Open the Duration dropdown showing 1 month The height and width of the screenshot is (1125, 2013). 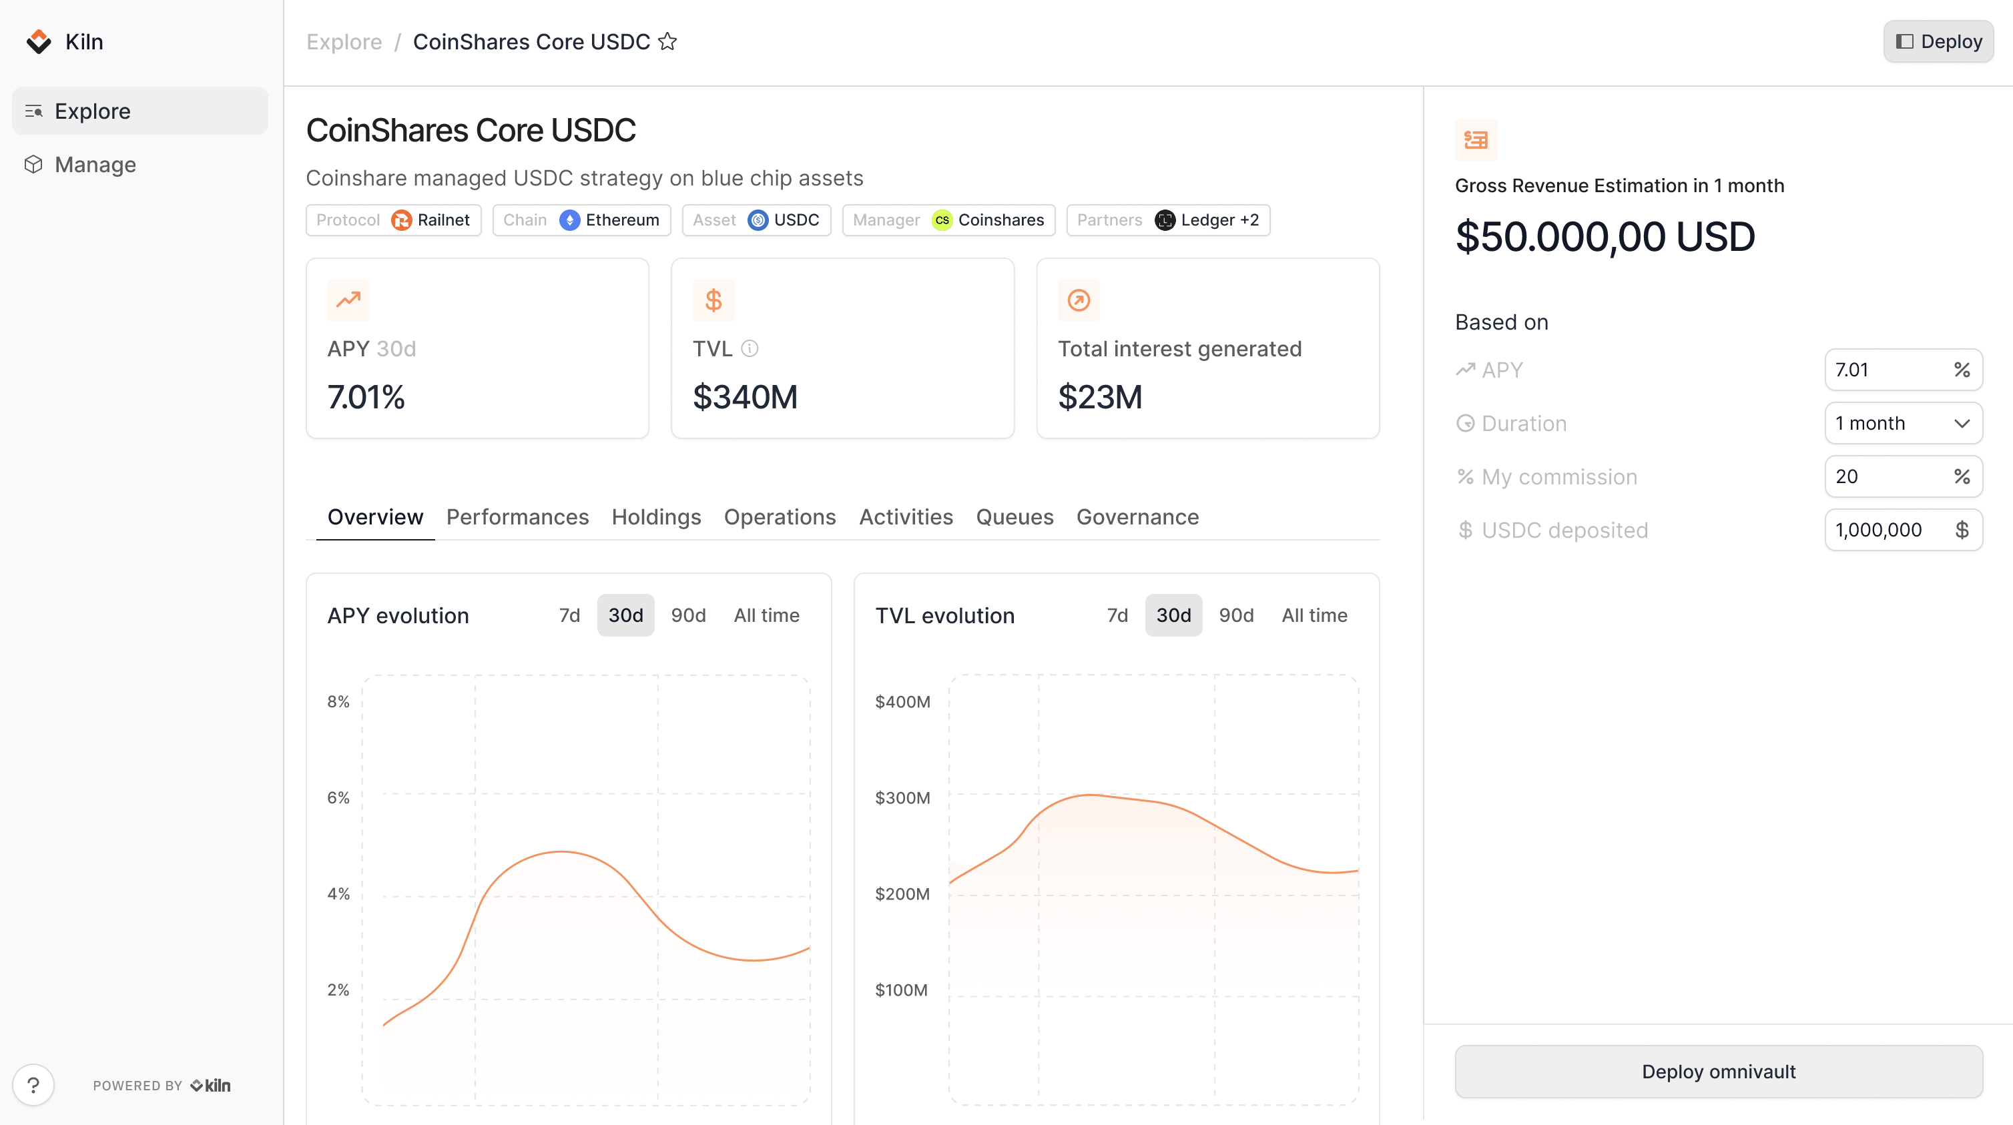click(x=1903, y=422)
